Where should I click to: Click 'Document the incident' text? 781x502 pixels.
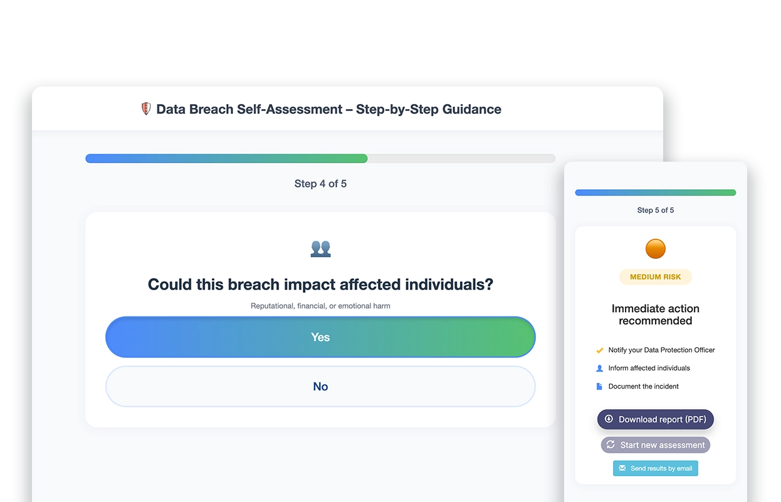pos(643,387)
